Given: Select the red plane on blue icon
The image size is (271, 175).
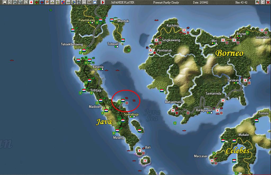Looking at the screenshot, I should point(42,2).
